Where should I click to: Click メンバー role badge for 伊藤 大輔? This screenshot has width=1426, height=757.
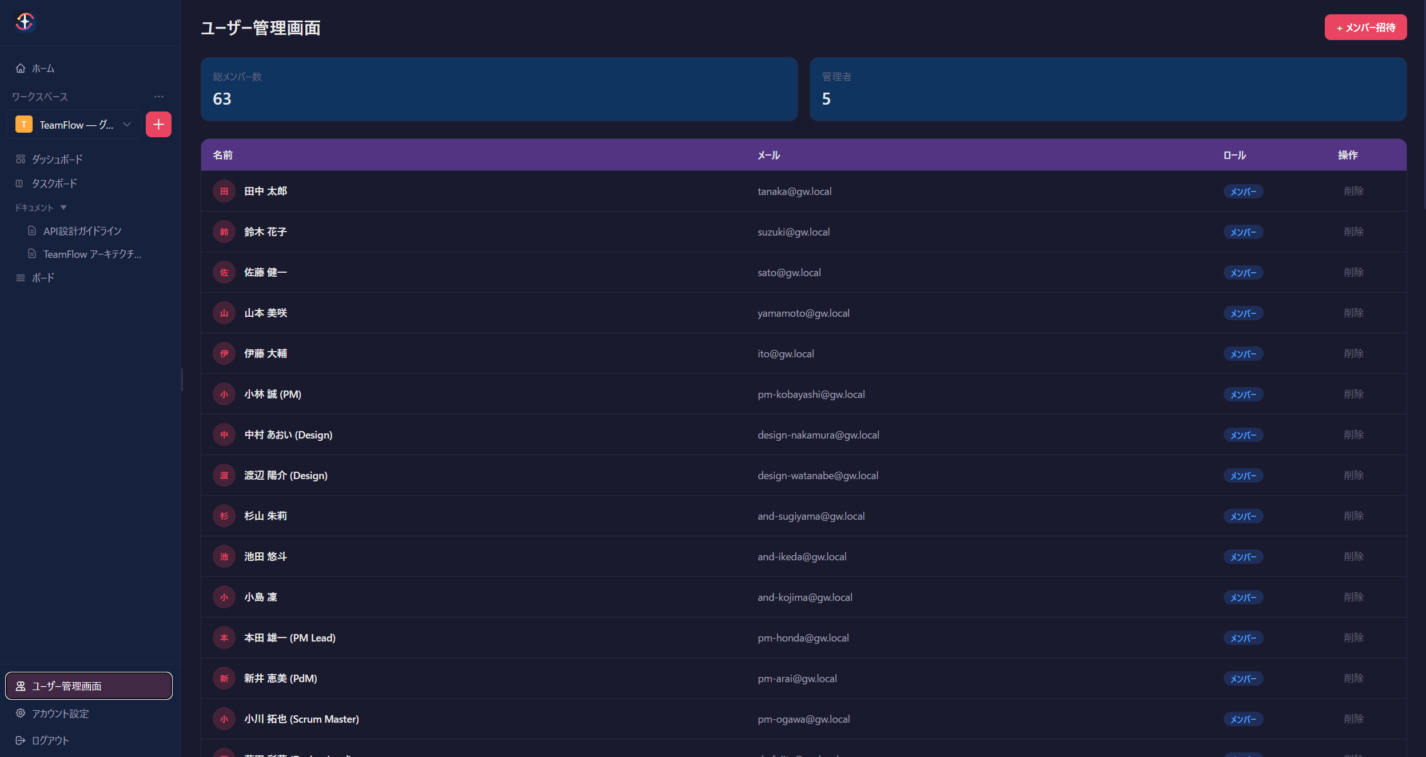(1243, 354)
